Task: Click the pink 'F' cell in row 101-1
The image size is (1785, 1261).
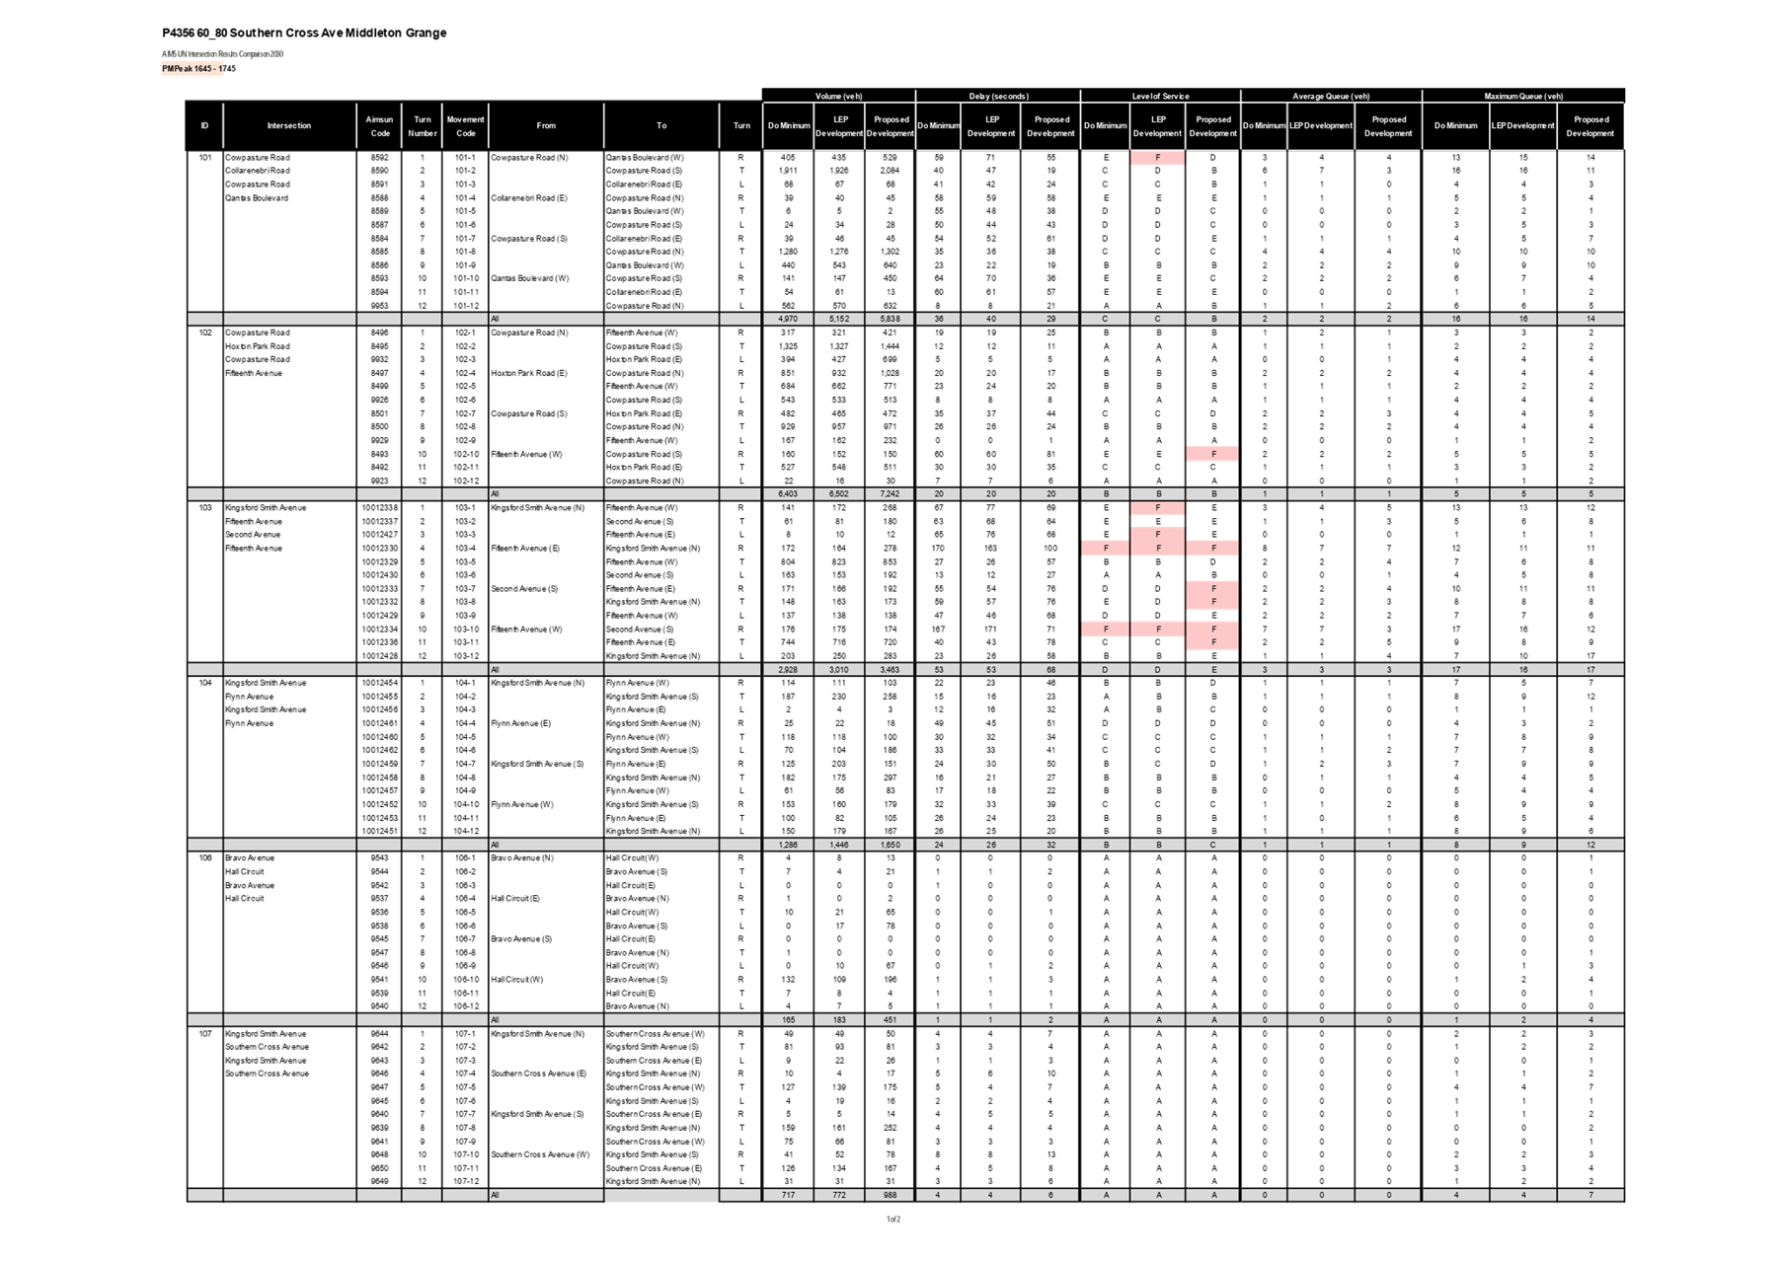Action: [x=1157, y=158]
